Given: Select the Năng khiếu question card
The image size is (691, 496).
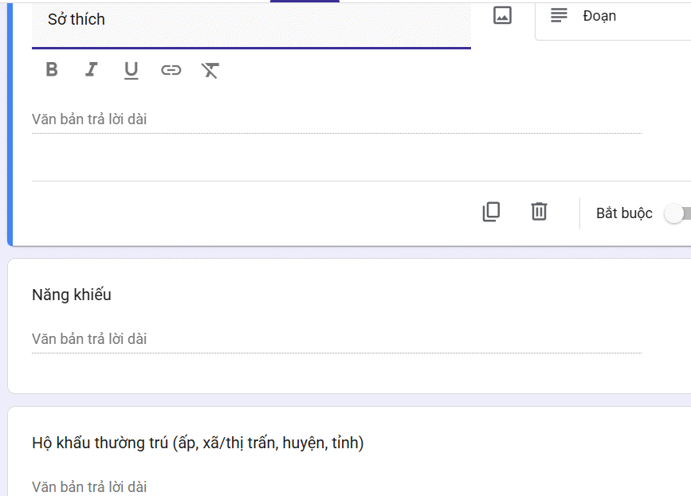Looking at the screenshot, I should coord(349,326).
